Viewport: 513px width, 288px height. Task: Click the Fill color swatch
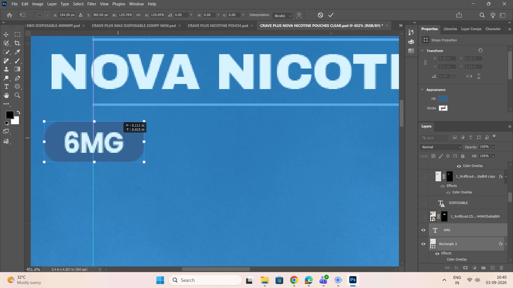(x=443, y=99)
